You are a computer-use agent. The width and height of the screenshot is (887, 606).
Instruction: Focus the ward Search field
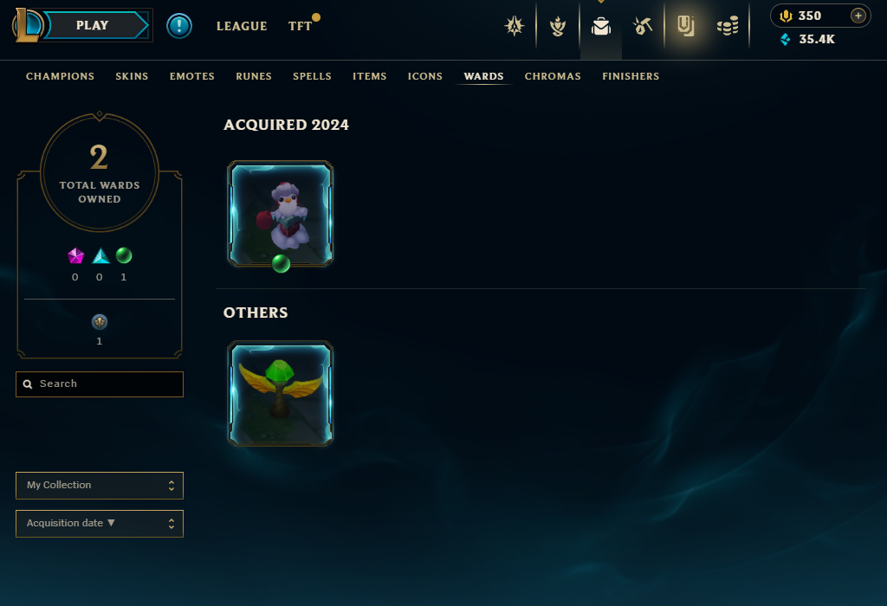coord(100,384)
